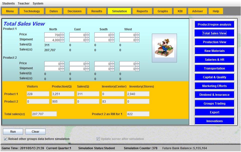Open the Dividend & Insurance view
The width and height of the screenshot is (241, 152).
click(x=214, y=95)
